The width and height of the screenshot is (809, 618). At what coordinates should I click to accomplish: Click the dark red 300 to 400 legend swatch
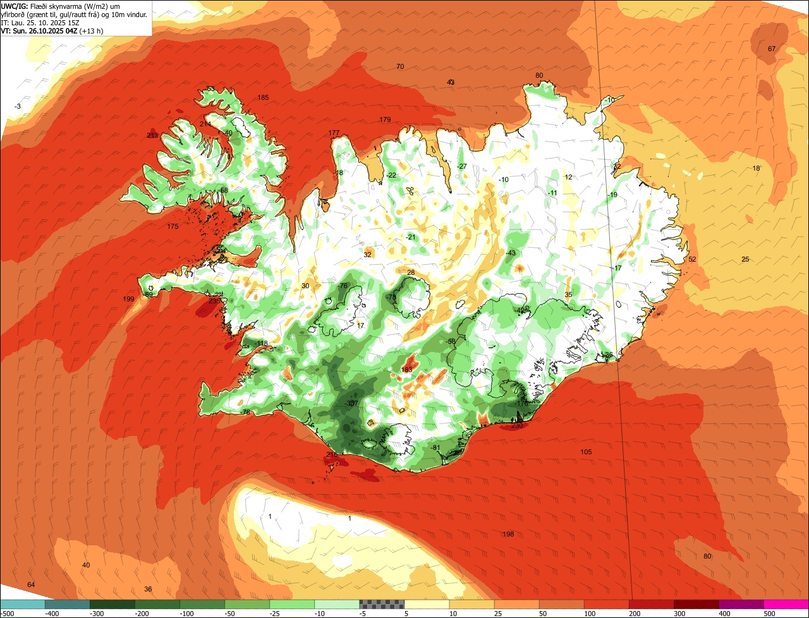pyautogui.click(x=696, y=604)
